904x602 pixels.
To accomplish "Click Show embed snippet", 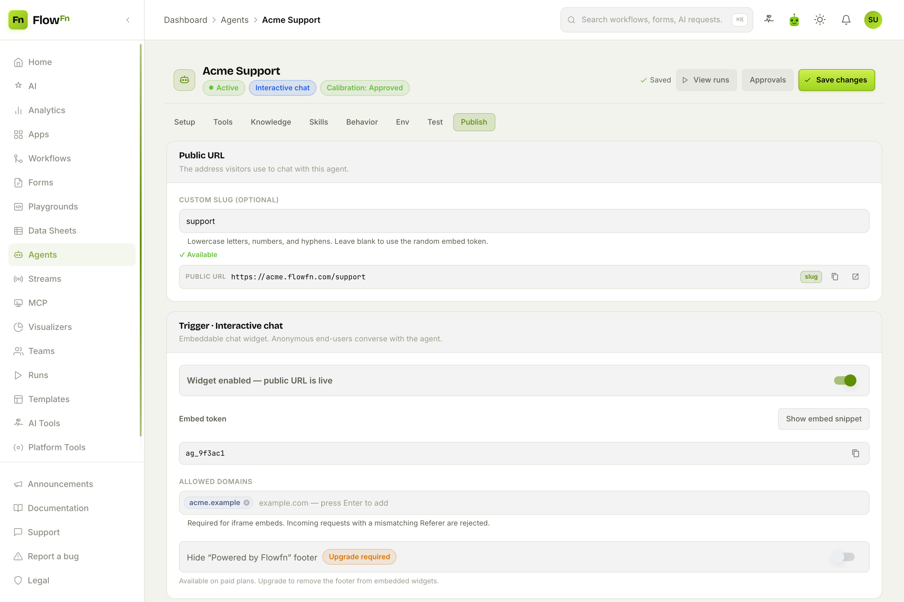I will coord(823,419).
